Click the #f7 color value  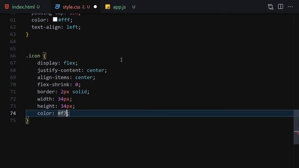click(62, 113)
